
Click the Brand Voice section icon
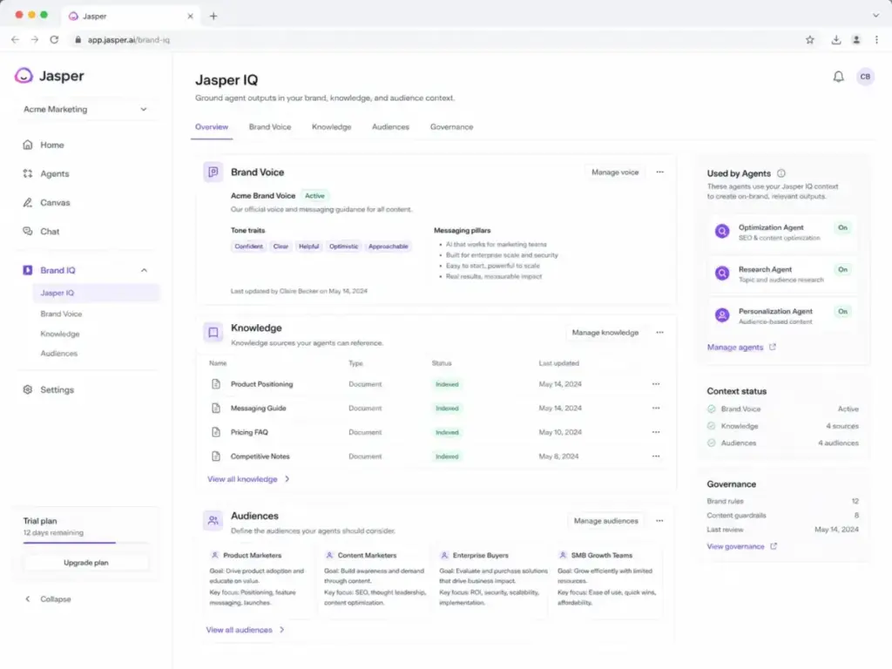point(213,172)
